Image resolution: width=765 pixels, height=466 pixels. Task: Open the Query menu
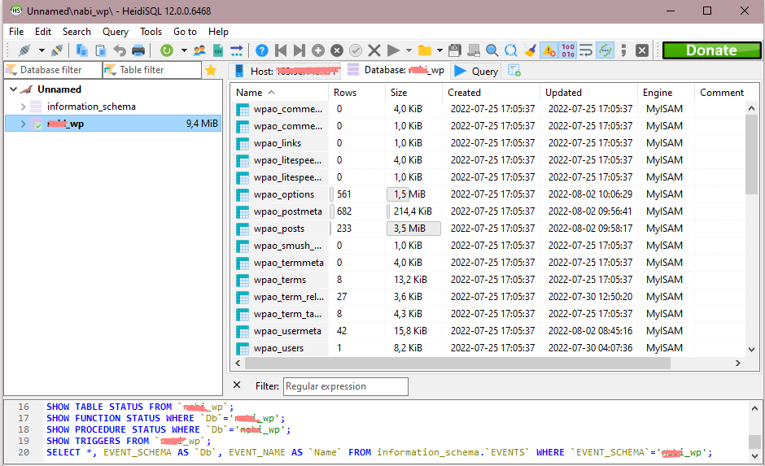(x=115, y=31)
